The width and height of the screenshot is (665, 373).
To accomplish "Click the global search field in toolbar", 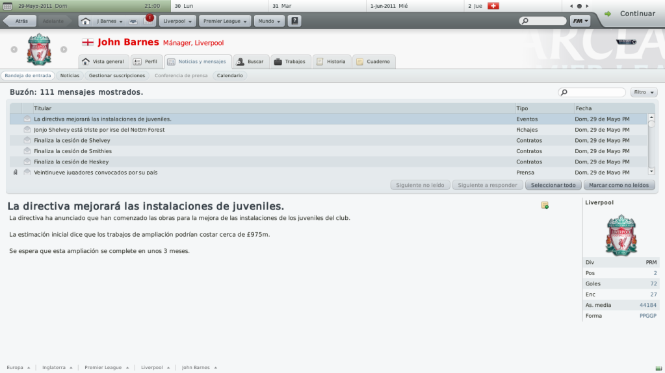I will [543, 21].
